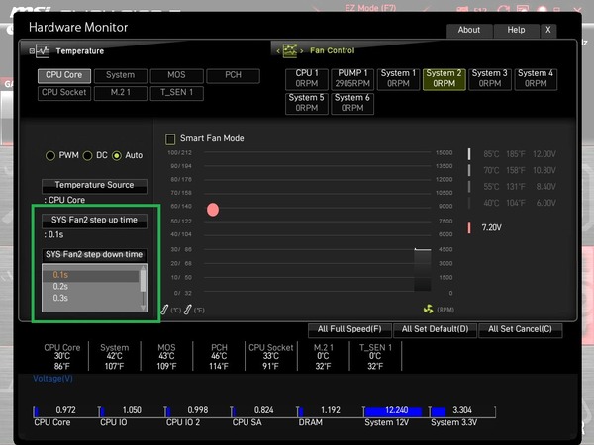The width and height of the screenshot is (594, 445).
Task: Select the System 6 fan button
Action: (x=352, y=103)
